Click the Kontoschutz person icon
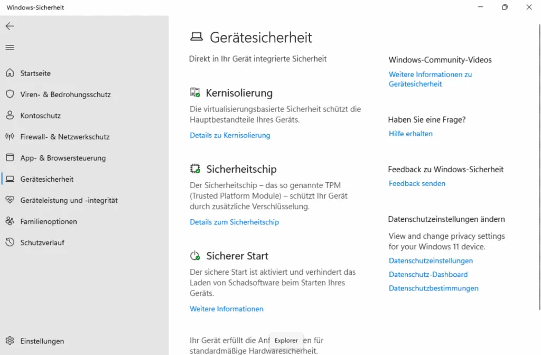541x355 pixels. click(x=10, y=115)
